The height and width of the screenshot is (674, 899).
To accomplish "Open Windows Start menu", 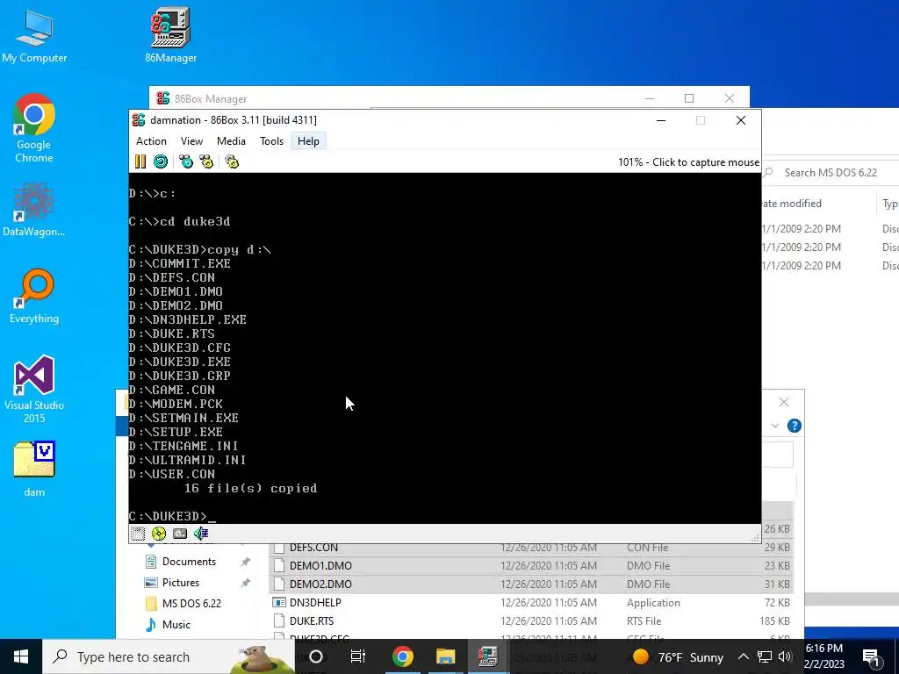I will pyautogui.click(x=21, y=656).
